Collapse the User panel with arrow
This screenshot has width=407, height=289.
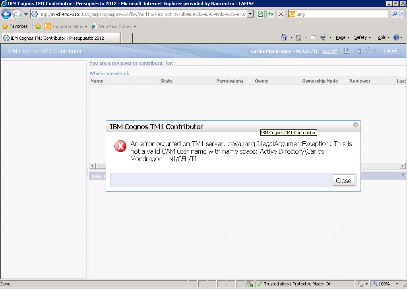tap(403, 175)
